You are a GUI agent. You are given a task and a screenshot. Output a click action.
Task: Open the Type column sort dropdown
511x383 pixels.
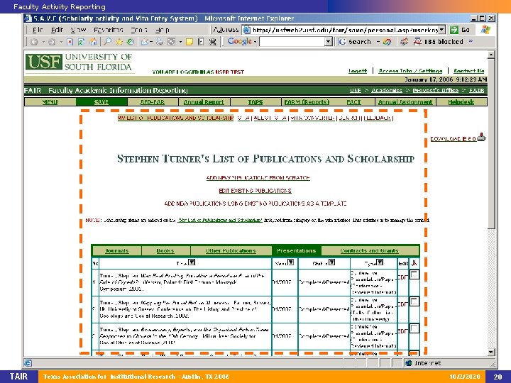380,262
